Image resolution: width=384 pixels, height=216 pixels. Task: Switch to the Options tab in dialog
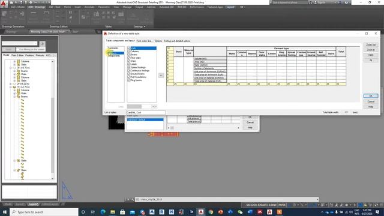[x=158, y=41]
